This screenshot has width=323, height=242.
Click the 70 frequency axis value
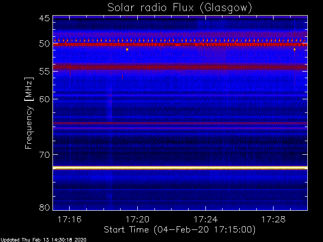[44, 155]
